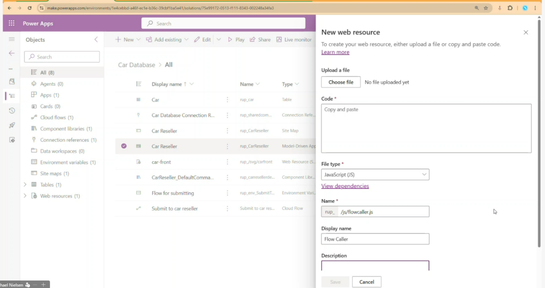
Task: Click into the Code text area
Action: click(426, 128)
